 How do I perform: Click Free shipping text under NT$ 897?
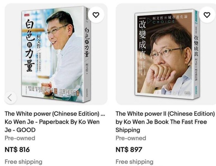[134, 162]
